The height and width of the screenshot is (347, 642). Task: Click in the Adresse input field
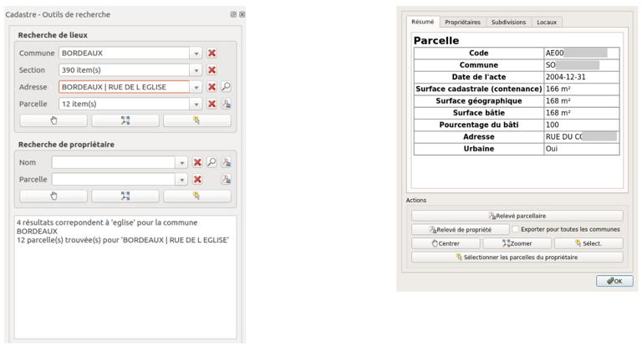coord(121,87)
